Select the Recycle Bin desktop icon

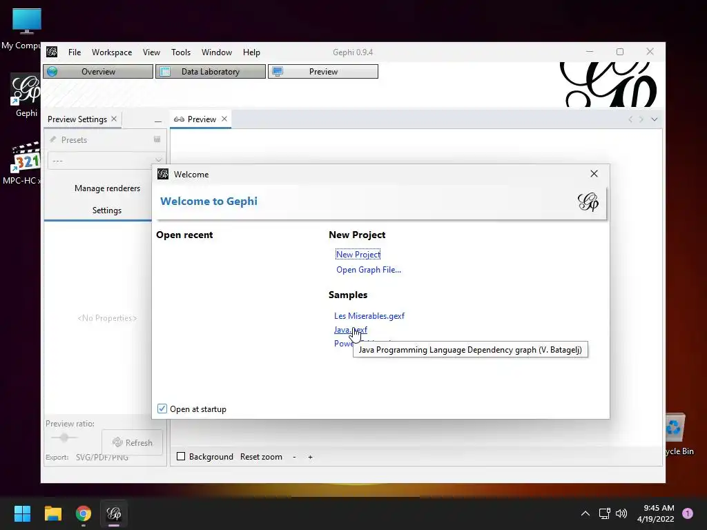(677, 434)
